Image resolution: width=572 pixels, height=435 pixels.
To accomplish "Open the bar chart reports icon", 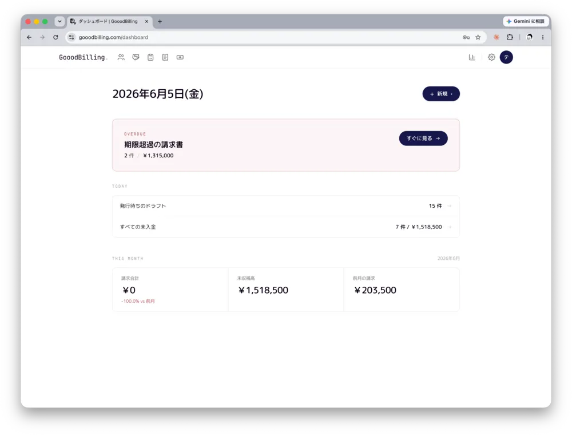I will point(472,57).
